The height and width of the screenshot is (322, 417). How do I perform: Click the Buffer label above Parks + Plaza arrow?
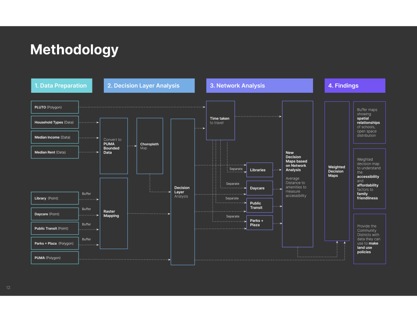pyautogui.click(x=86, y=239)
